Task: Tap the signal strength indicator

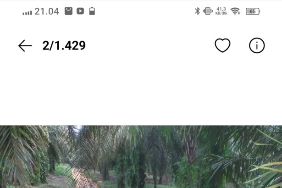Action: tap(27, 12)
